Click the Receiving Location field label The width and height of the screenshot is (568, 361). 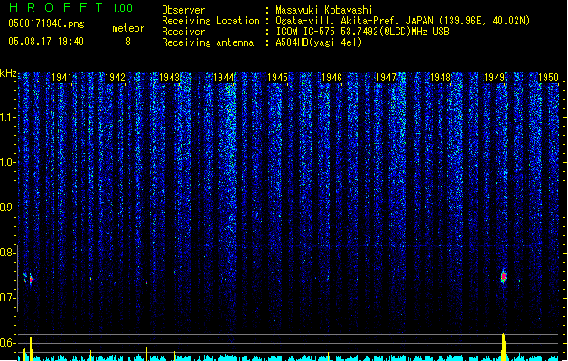[x=210, y=21]
